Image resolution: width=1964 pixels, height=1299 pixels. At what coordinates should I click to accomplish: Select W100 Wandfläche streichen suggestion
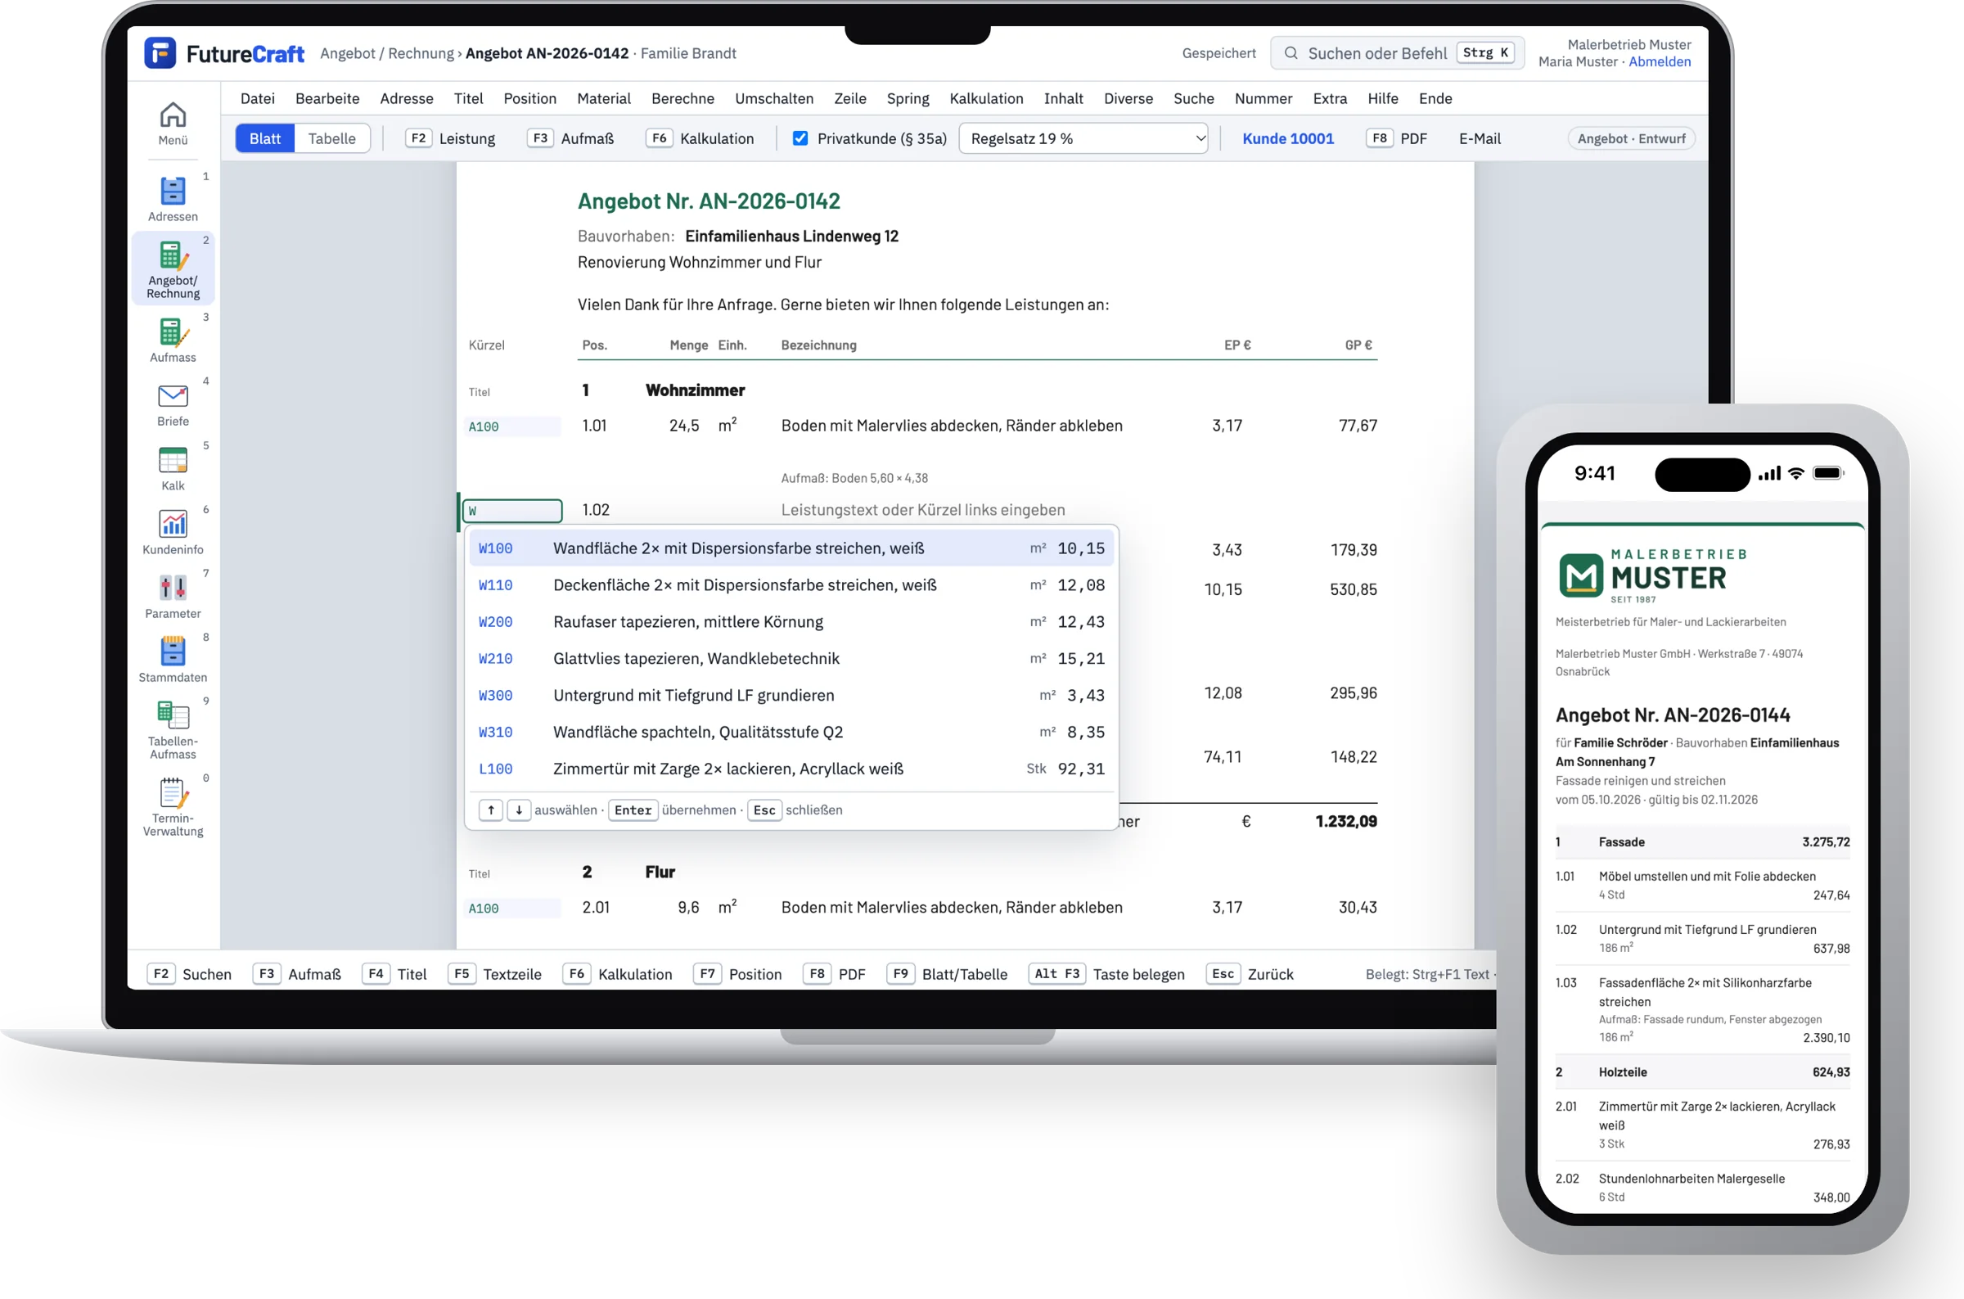[x=791, y=548]
